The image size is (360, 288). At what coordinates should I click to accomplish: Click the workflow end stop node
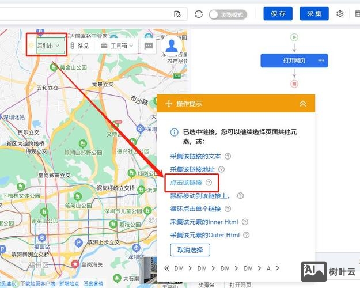[294, 84]
